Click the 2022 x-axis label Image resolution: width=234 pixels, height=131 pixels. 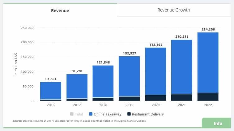pyautogui.click(x=208, y=105)
